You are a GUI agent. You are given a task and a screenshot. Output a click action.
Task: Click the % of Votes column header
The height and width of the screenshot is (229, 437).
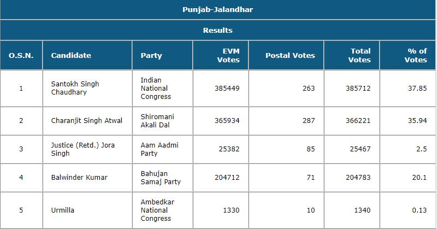click(x=416, y=55)
